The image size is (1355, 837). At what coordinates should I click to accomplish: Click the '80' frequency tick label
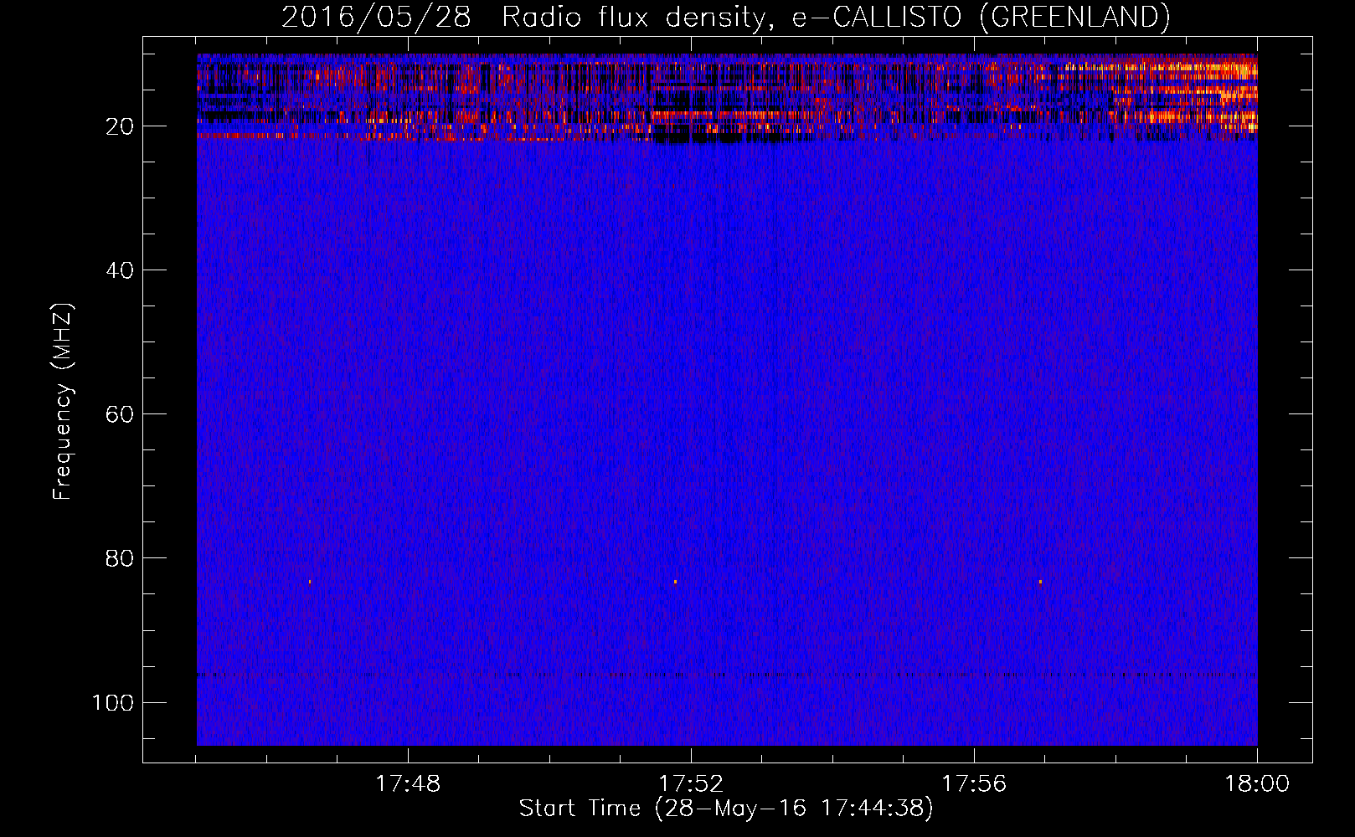pyautogui.click(x=120, y=558)
